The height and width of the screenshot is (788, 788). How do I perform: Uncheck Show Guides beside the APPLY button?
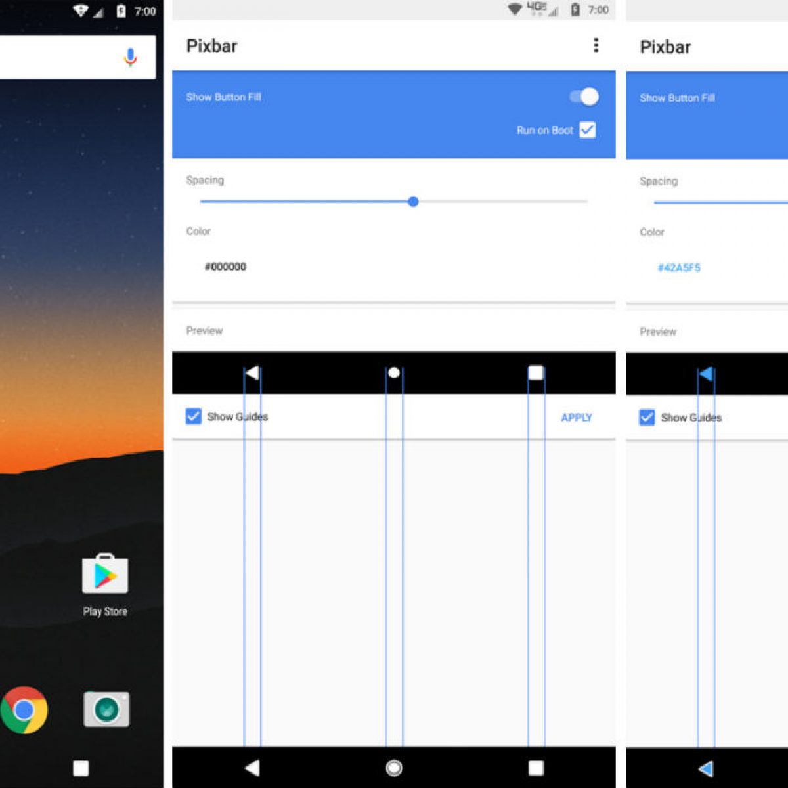pos(193,416)
